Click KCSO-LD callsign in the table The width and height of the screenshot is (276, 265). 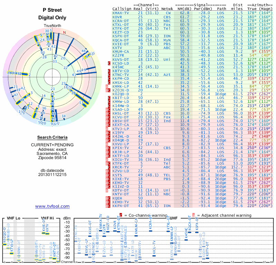[120, 63]
